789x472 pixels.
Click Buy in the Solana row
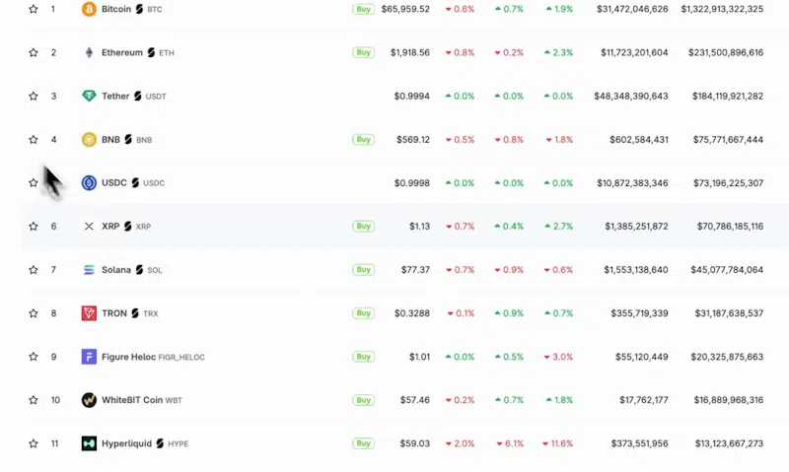[363, 270]
